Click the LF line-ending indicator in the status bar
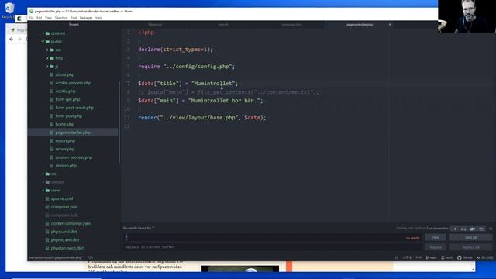 click(x=396, y=257)
